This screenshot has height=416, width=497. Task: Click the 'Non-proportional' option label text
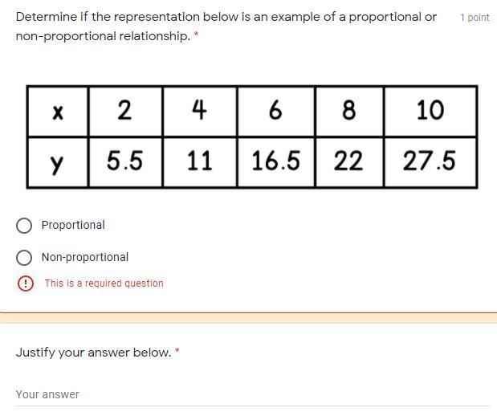pyautogui.click(x=85, y=257)
